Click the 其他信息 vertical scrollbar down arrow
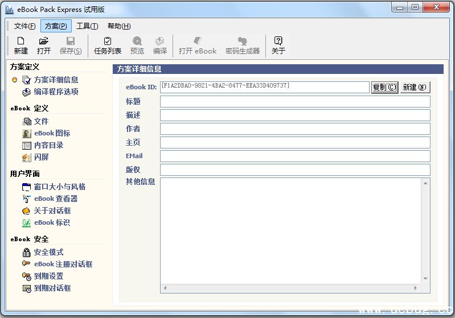This screenshot has height=318, width=455. pyautogui.click(x=424, y=279)
